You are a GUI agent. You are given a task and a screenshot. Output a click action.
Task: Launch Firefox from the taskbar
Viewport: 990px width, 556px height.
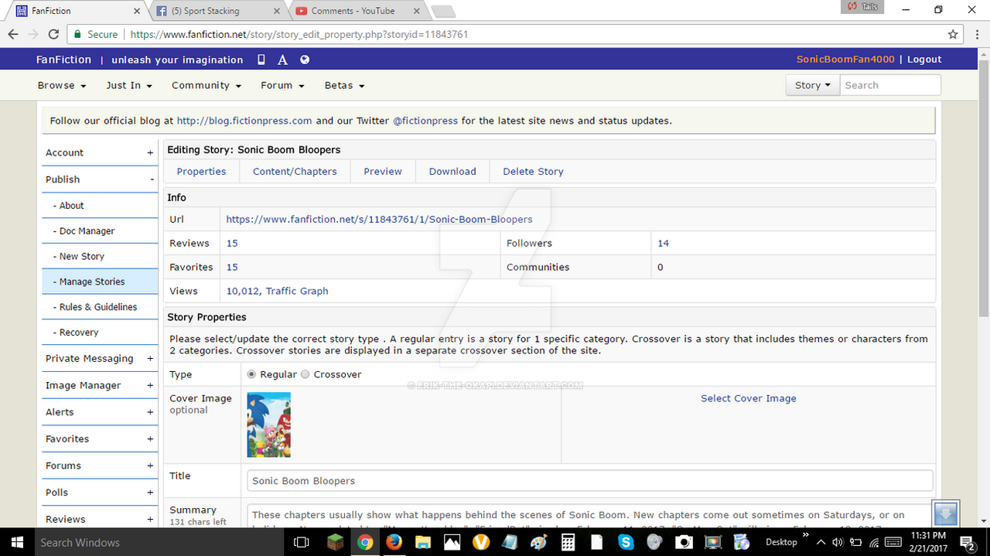[x=393, y=542]
